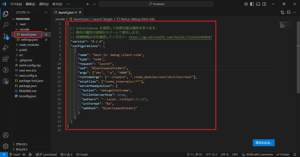The height and width of the screenshot is (157, 300).
Task: Open the Customize Layout control
Action: [246, 4]
